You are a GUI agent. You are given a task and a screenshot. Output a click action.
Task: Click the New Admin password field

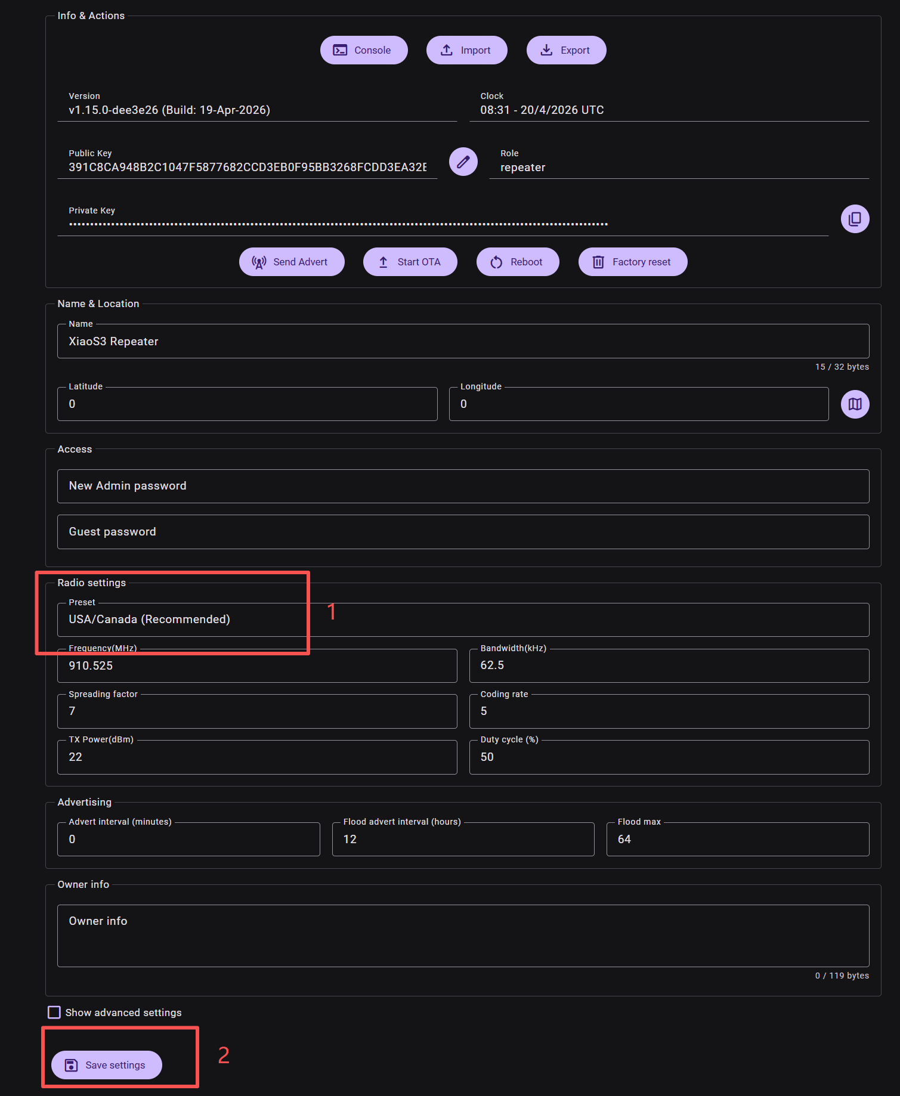[463, 486]
